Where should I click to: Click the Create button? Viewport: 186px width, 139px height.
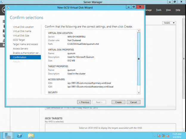(118, 102)
